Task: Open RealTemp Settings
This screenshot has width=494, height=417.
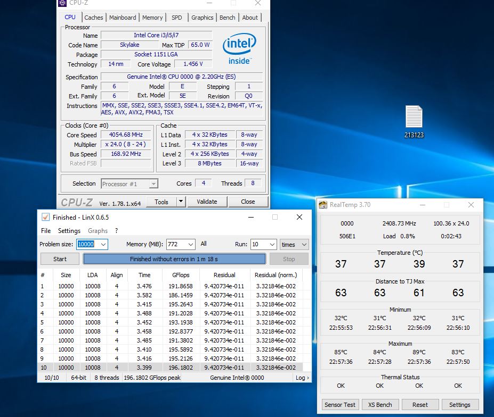Action: click(x=460, y=405)
